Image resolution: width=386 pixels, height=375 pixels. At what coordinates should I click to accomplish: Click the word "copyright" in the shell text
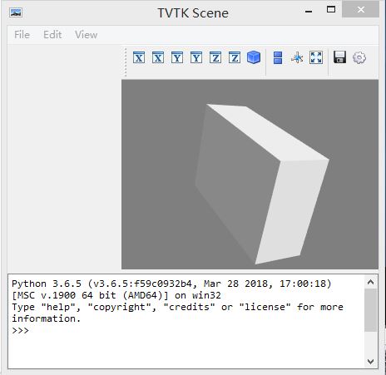coord(119,307)
